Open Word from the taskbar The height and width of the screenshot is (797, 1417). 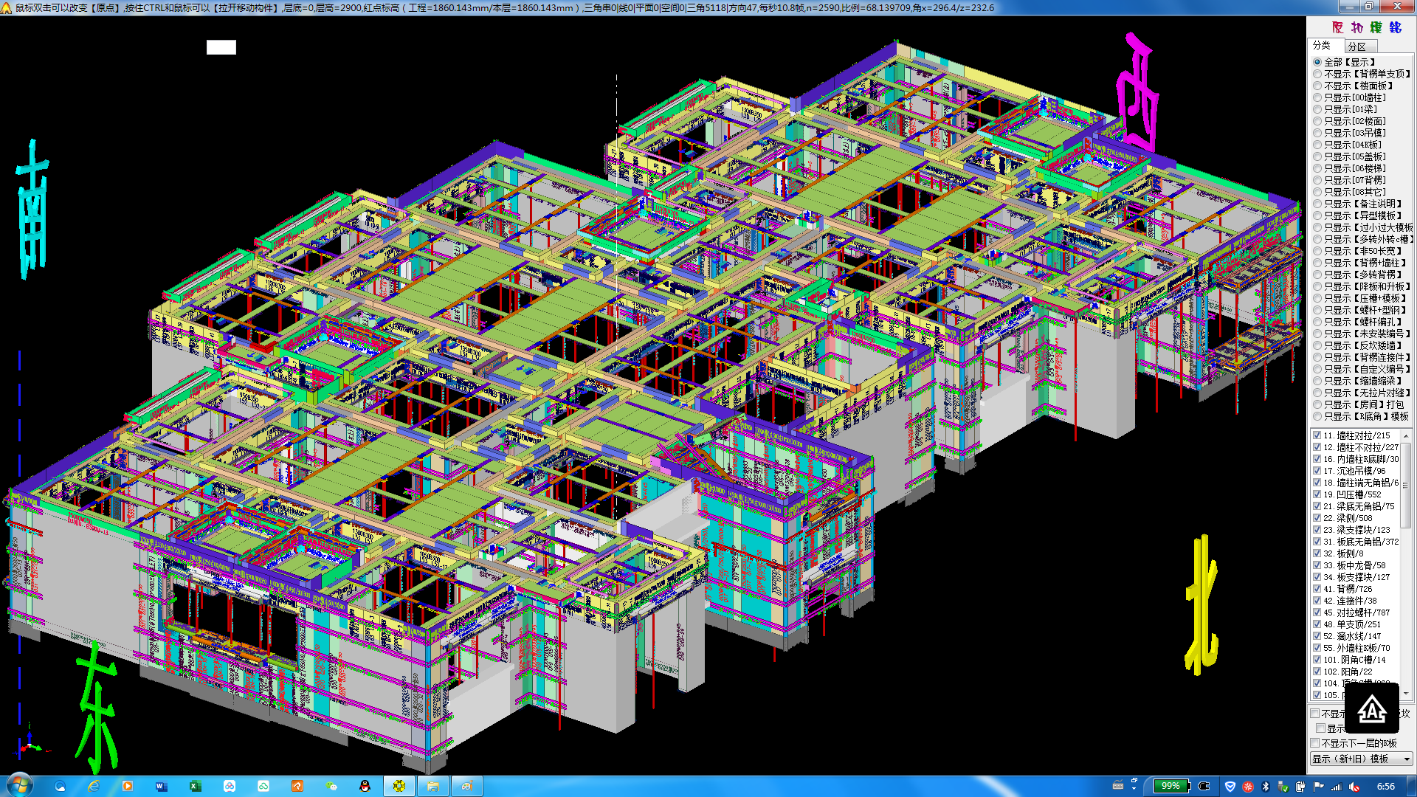coord(161,786)
